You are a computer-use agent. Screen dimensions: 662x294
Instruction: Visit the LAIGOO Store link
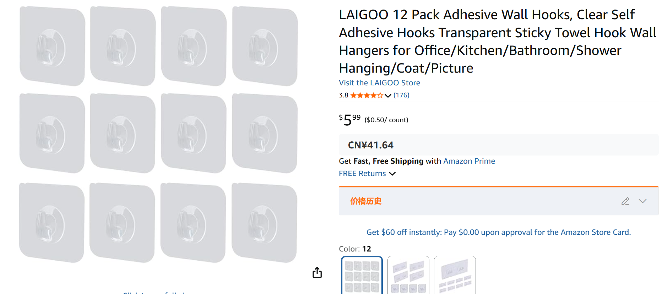379,83
